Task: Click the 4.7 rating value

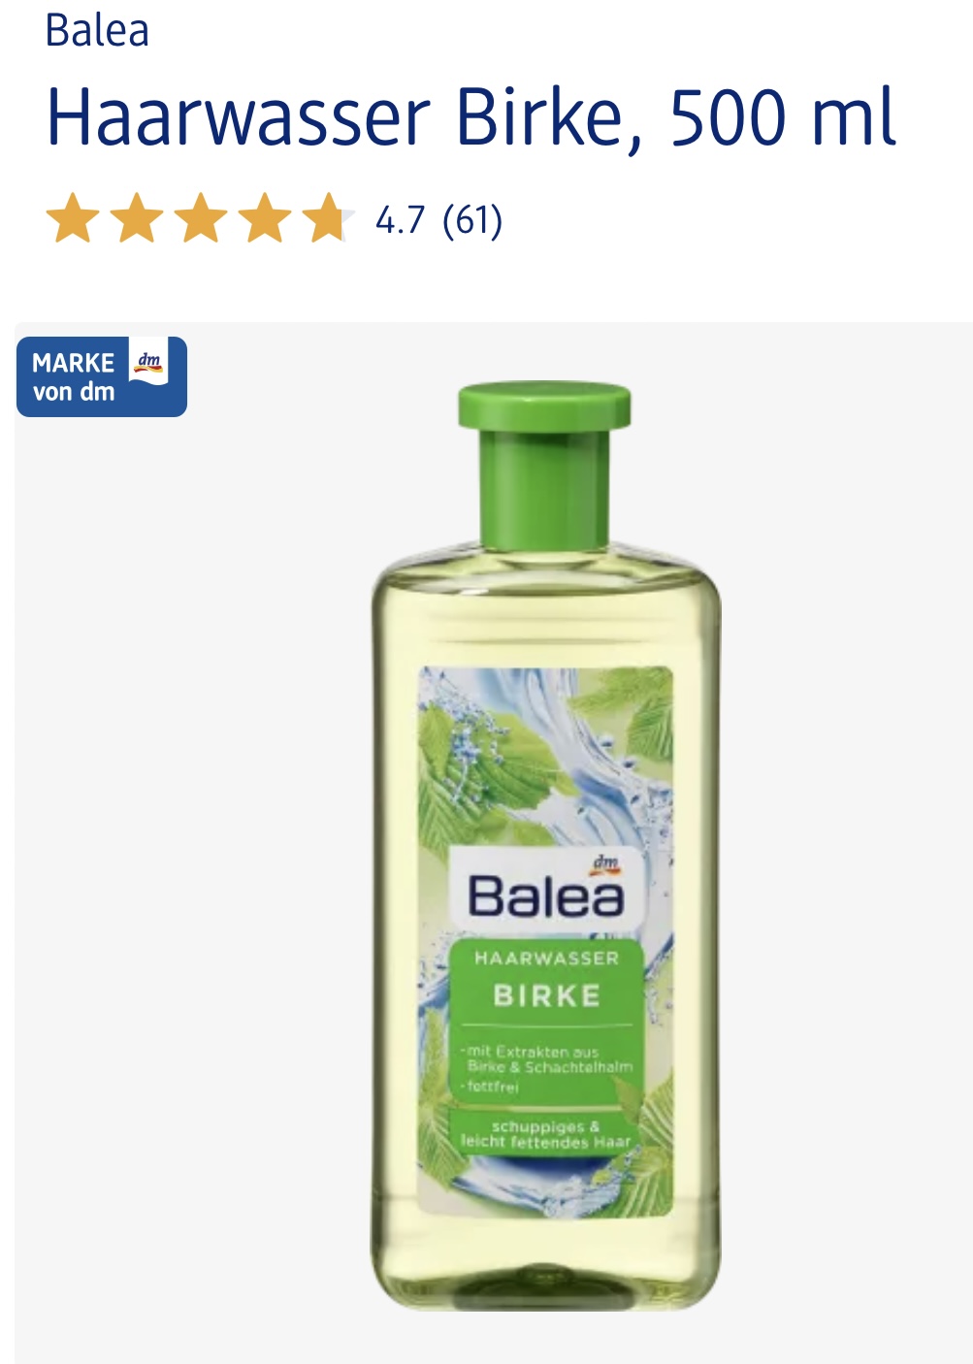Action: pyautogui.click(x=400, y=221)
